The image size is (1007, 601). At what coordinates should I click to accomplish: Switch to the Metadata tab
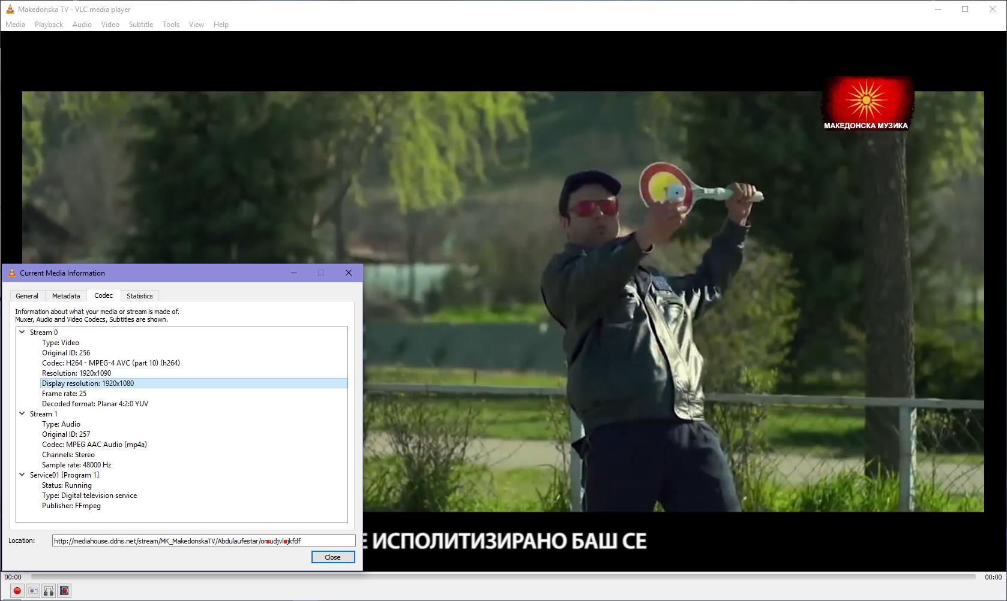coord(66,296)
